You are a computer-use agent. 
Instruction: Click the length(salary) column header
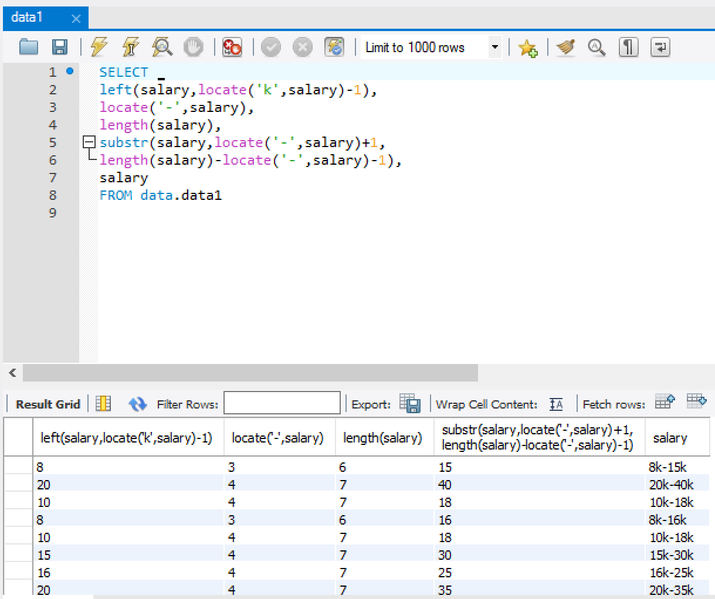[x=382, y=438]
